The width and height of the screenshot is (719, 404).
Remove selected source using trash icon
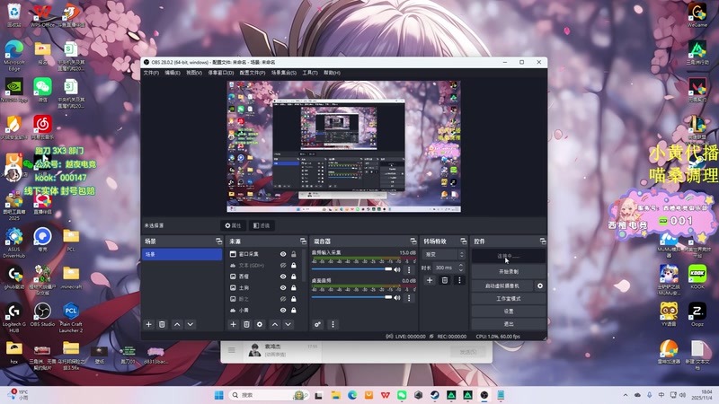tap(246, 324)
